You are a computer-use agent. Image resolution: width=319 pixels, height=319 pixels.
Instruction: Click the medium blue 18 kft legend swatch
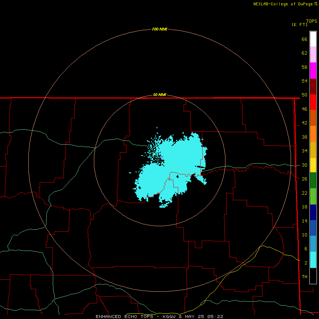pyautogui.click(x=313, y=228)
